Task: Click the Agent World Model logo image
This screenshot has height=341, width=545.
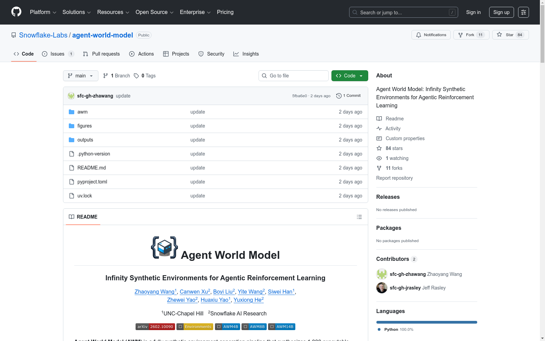Action: [164, 248]
